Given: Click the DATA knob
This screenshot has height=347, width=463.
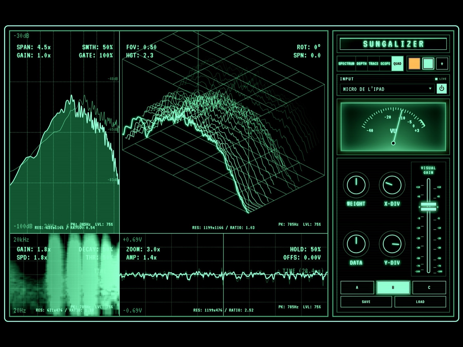Looking at the screenshot, I should pos(356,244).
